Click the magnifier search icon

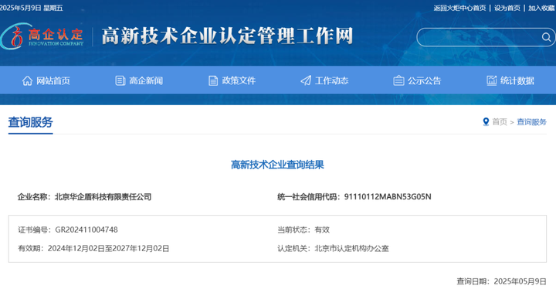546,37
